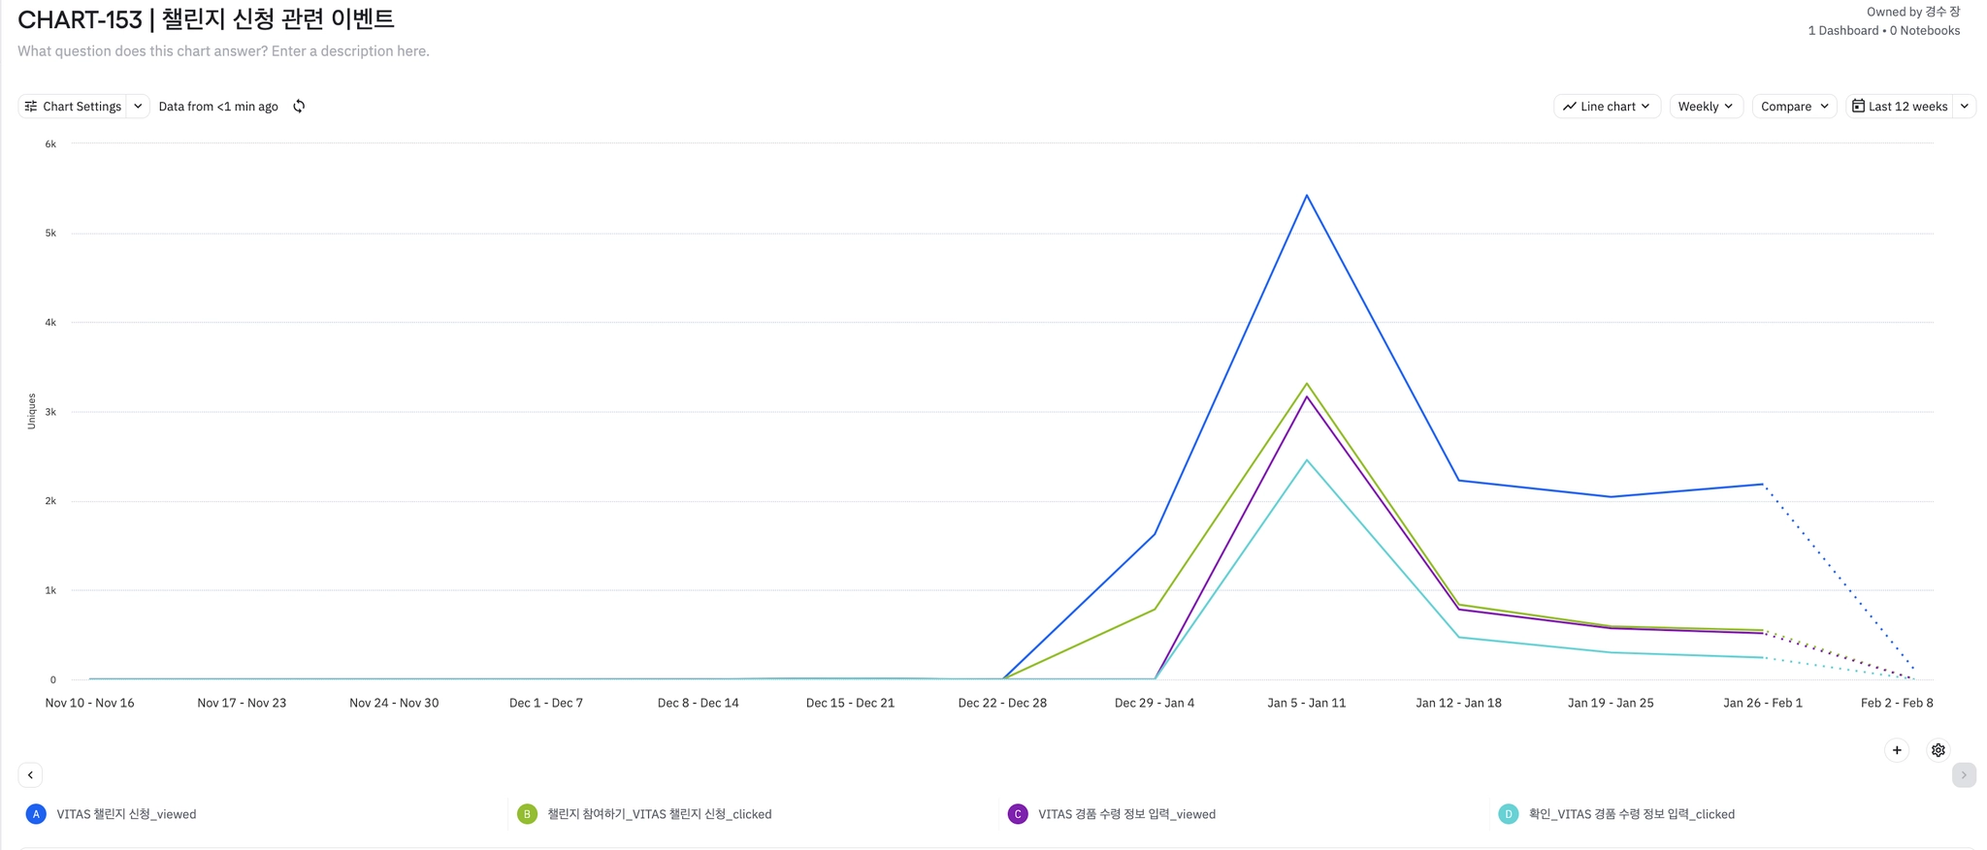Viewport: 1987px width, 850px height.
Task: Open the 0 Notebooks link
Action: pos(1925,31)
